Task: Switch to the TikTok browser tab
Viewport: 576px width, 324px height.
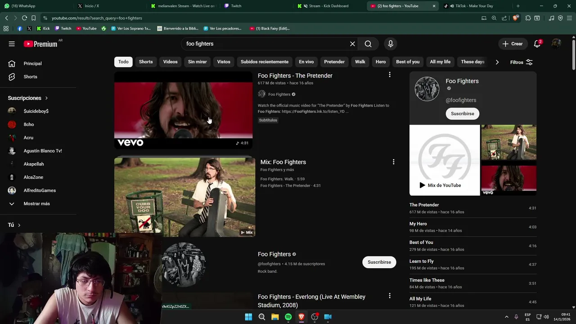Action: (475, 6)
